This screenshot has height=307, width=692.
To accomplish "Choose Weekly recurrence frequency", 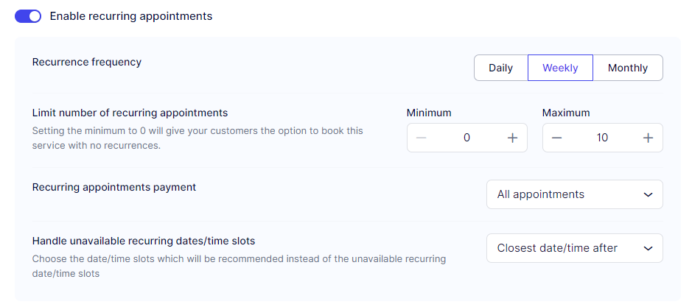I will point(560,68).
